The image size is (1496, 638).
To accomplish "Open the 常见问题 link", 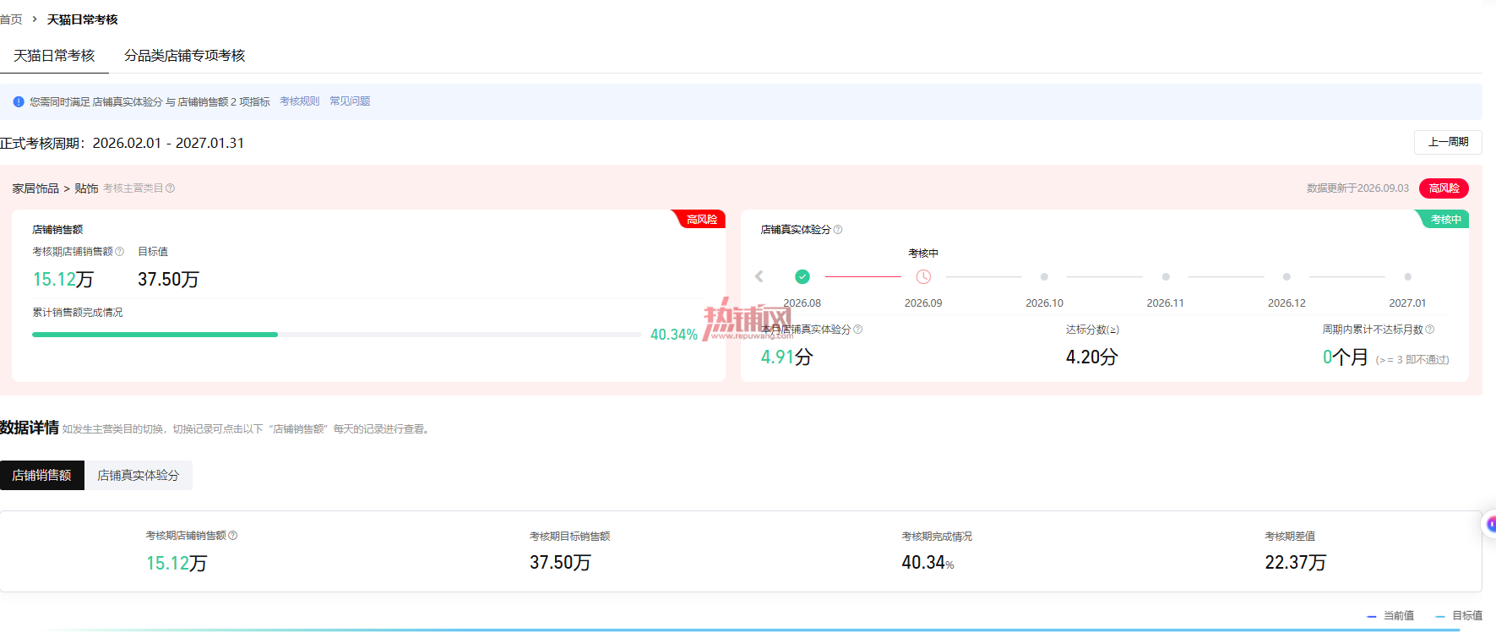I will (x=350, y=101).
